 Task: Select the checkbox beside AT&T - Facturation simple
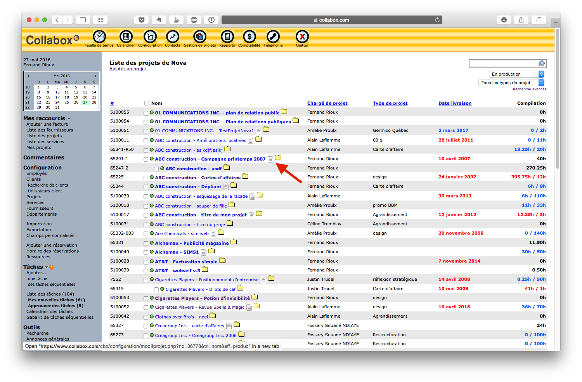(146, 261)
